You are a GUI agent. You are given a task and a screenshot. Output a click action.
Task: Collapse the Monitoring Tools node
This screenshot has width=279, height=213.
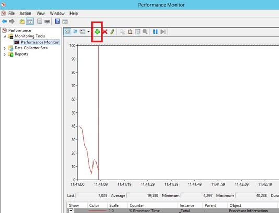tap(5, 36)
